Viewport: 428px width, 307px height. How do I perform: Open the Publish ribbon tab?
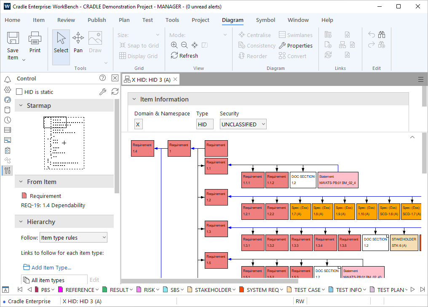(x=96, y=20)
